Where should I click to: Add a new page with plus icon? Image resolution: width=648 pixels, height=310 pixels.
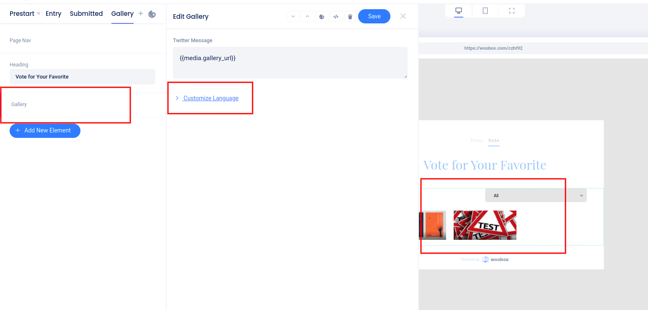141,13
